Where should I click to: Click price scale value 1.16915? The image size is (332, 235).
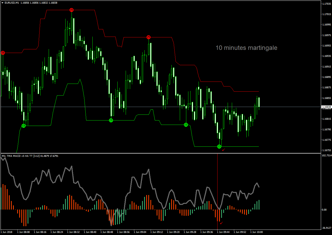[x=326, y=67]
